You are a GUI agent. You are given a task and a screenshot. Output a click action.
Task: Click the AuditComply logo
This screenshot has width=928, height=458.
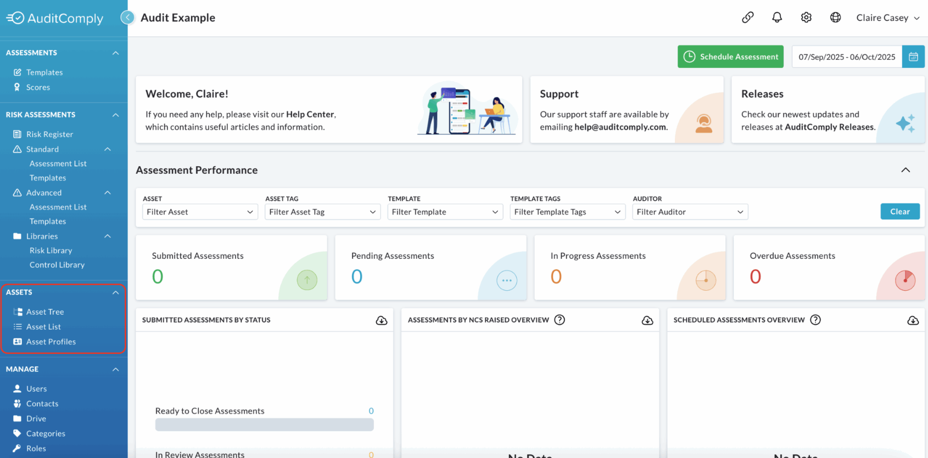pyautogui.click(x=54, y=18)
